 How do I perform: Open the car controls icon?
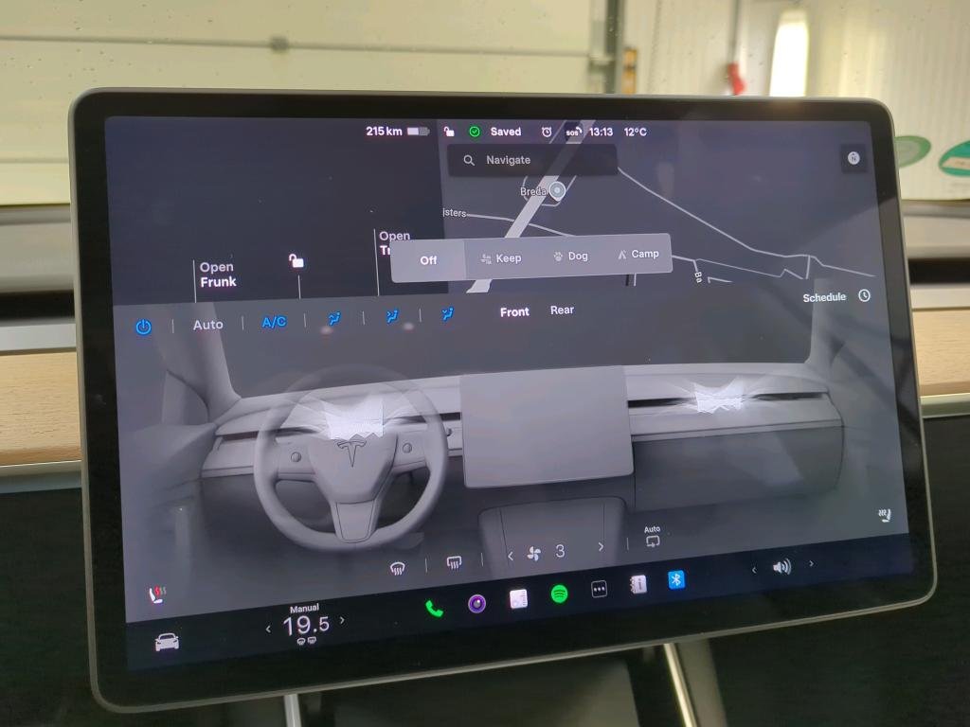pyautogui.click(x=167, y=643)
